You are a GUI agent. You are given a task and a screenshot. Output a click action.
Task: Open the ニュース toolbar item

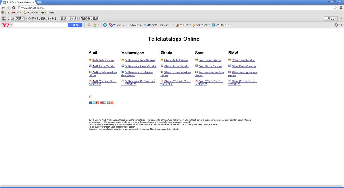tap(166, 25)
